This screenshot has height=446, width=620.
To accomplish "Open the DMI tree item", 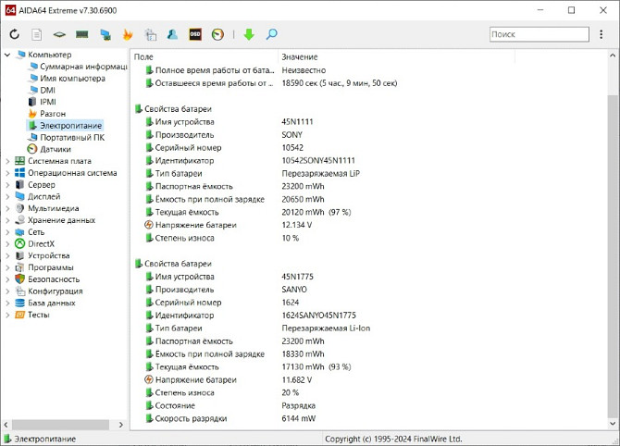I will (x=47, y=90).
